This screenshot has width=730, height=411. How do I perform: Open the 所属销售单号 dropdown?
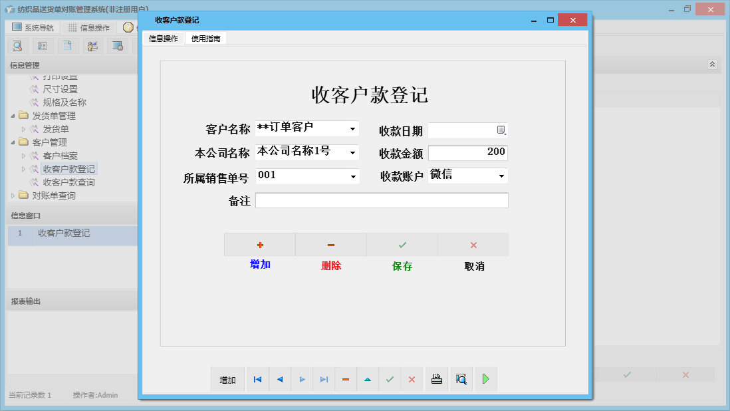pyautogui.click(x=353, y=175)
